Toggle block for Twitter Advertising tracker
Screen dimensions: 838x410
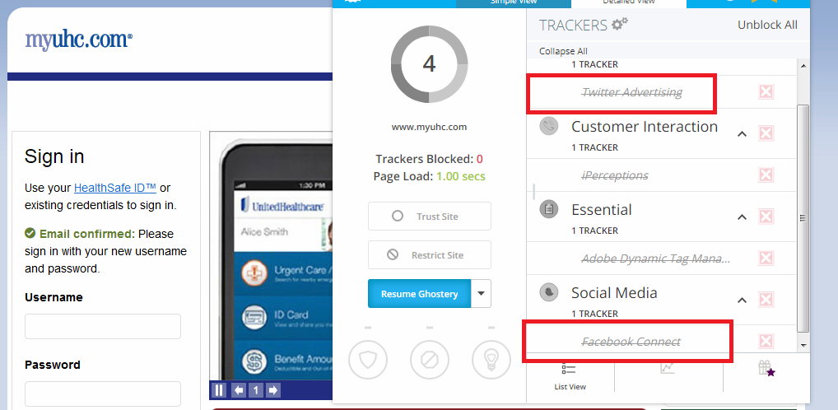(x=766, y=92)
